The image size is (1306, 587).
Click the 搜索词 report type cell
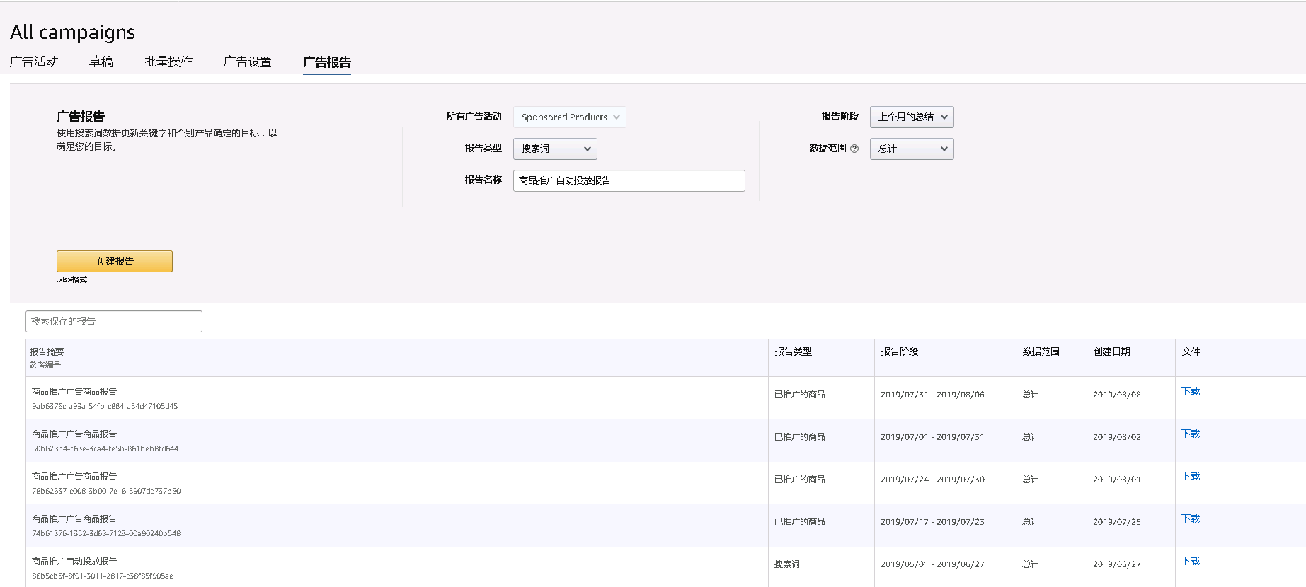point(787,564)
